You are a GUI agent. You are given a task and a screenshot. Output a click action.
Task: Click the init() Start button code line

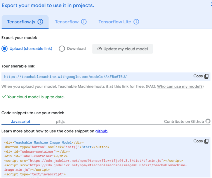[x=57, y=147]
